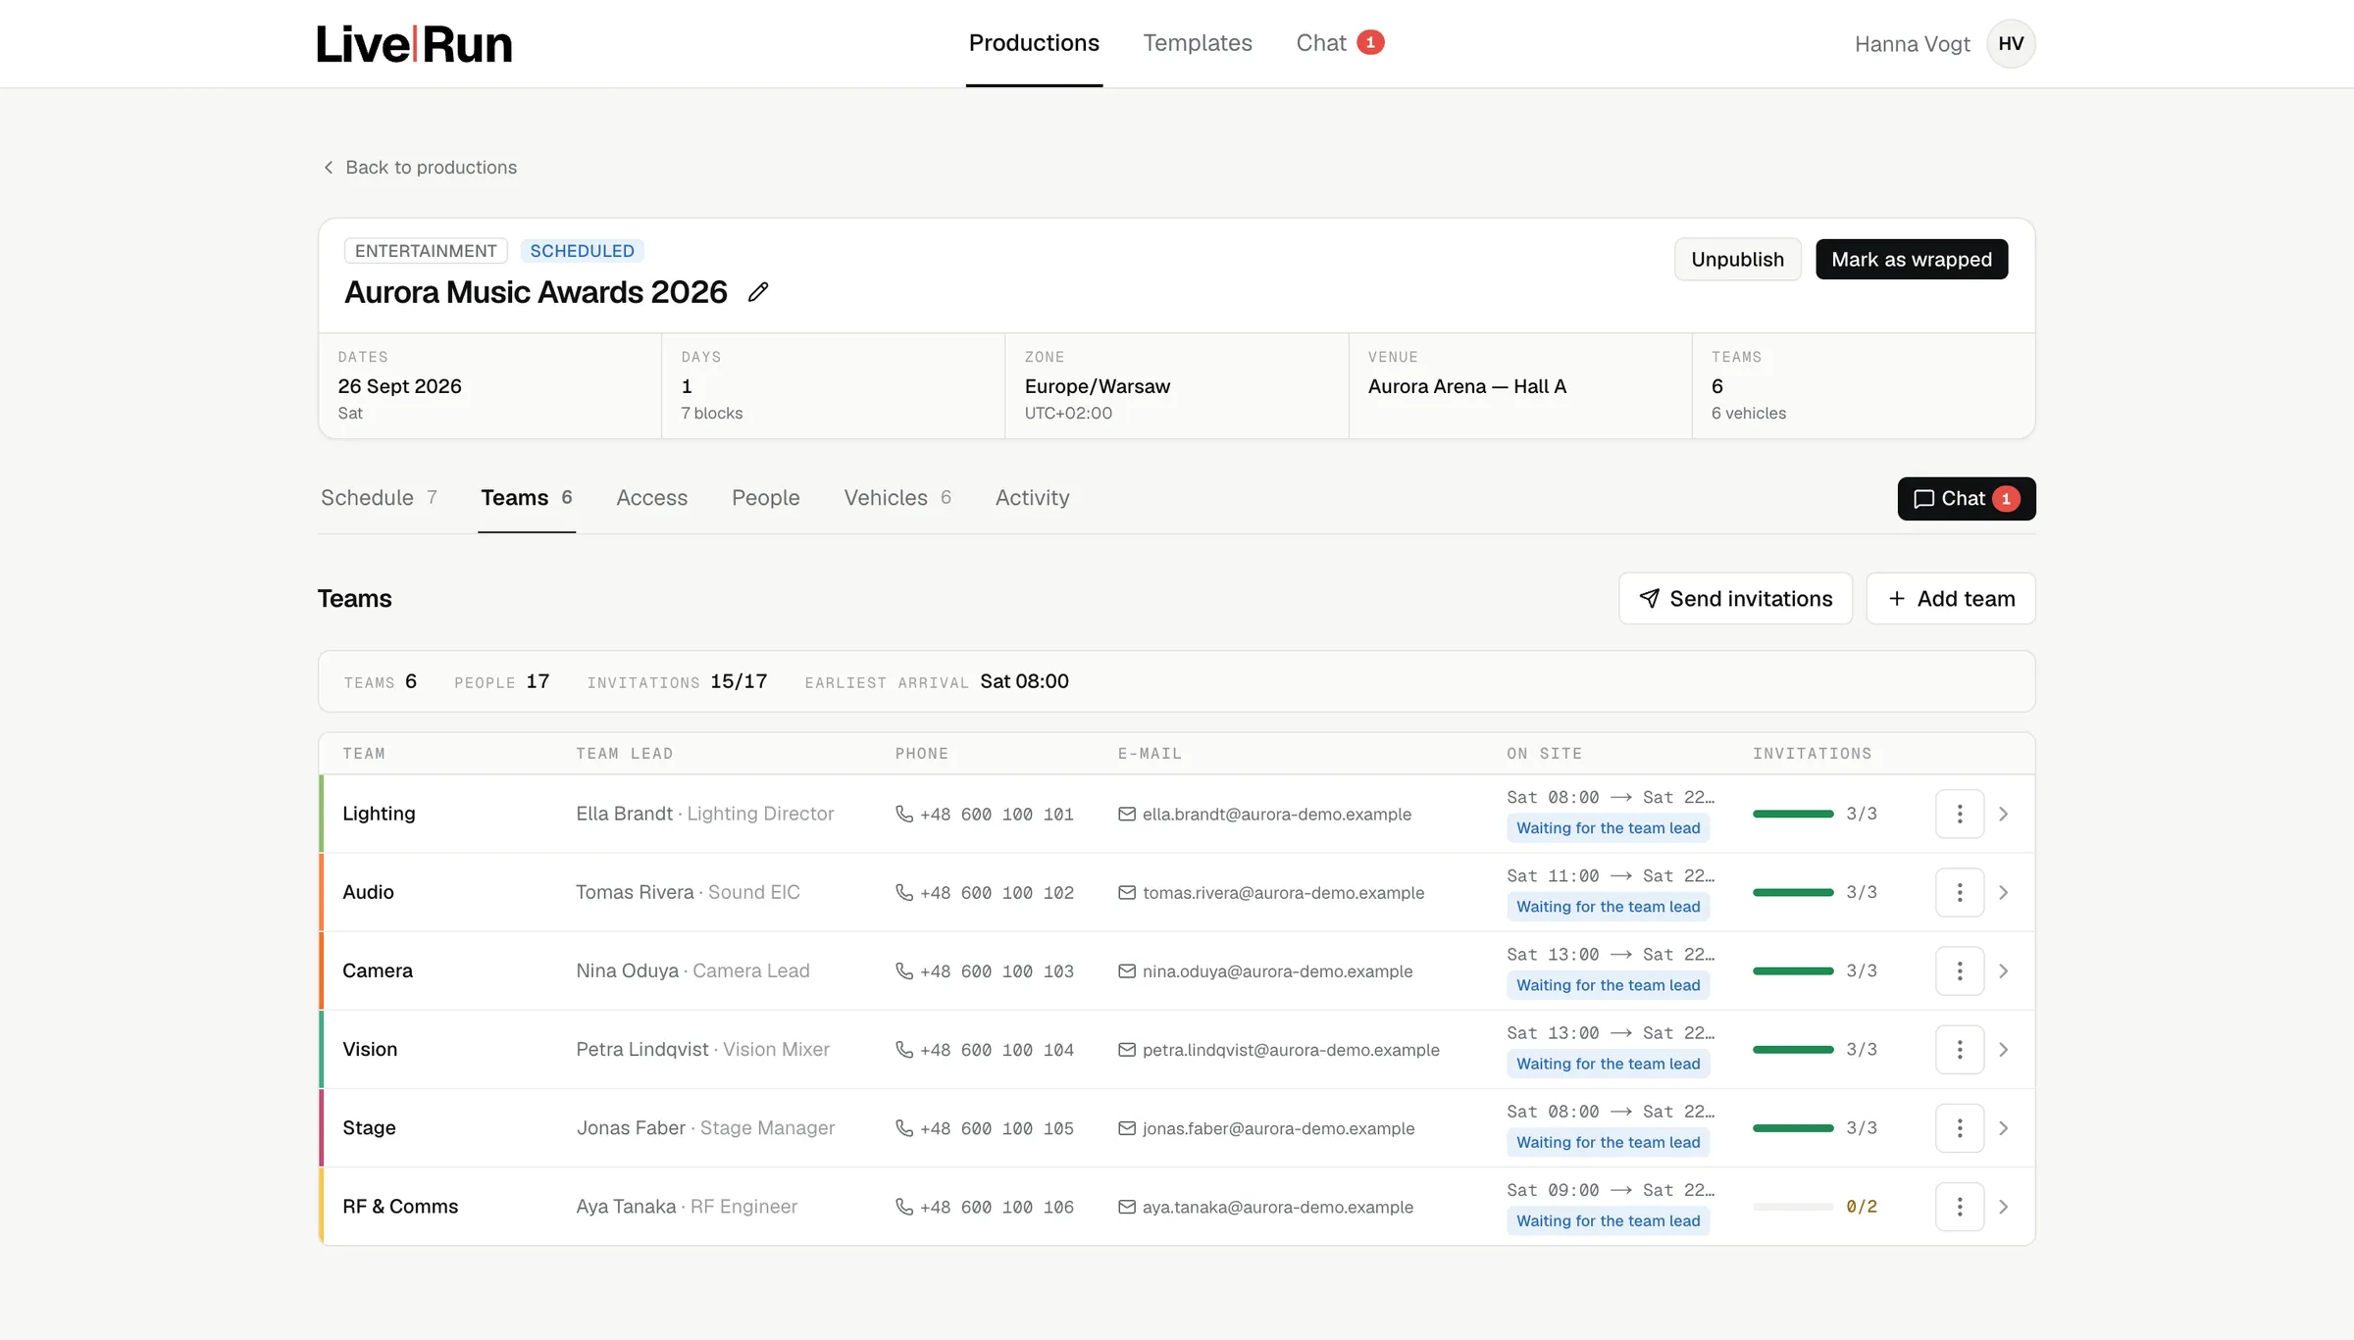
Task: Click the Add team button
Action: [1950, 599]
